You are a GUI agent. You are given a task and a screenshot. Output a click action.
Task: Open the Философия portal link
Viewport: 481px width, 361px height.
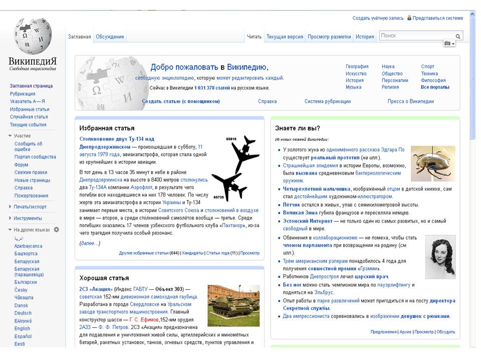[433, 80]
